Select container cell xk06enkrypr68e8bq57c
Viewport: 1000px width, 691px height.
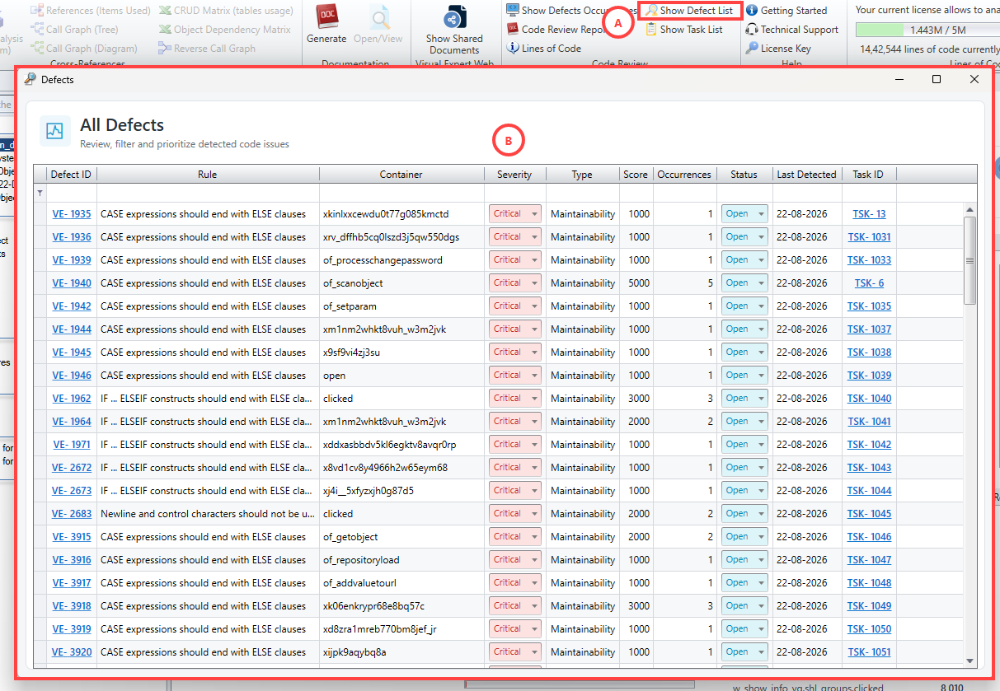pyautogui.click(x=401, y=606)
